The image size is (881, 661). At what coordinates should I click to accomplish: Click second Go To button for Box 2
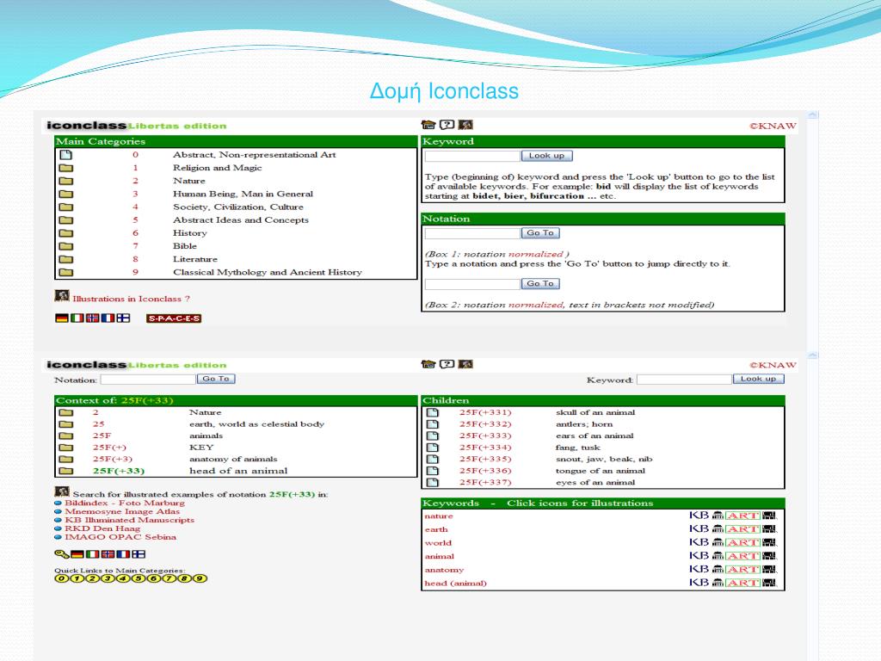coord(540,284)
